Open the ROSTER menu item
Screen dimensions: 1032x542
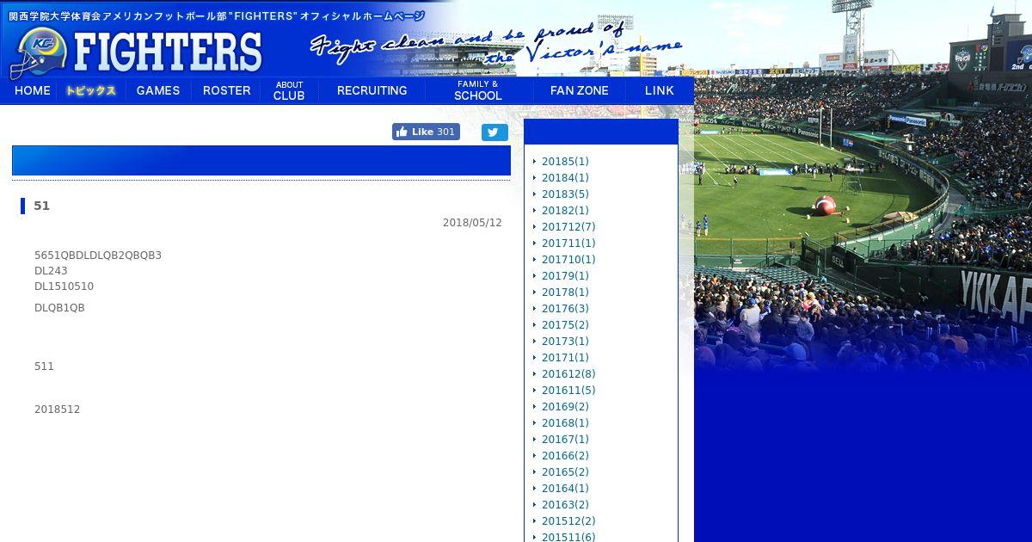tap(227, 90)
